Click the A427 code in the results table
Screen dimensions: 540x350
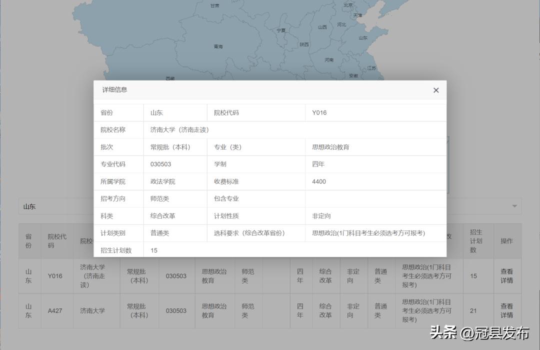click(x=55, y=310)
